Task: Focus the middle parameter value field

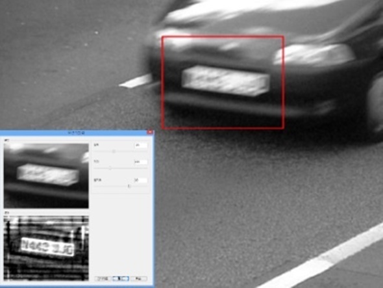Action: 141,162
